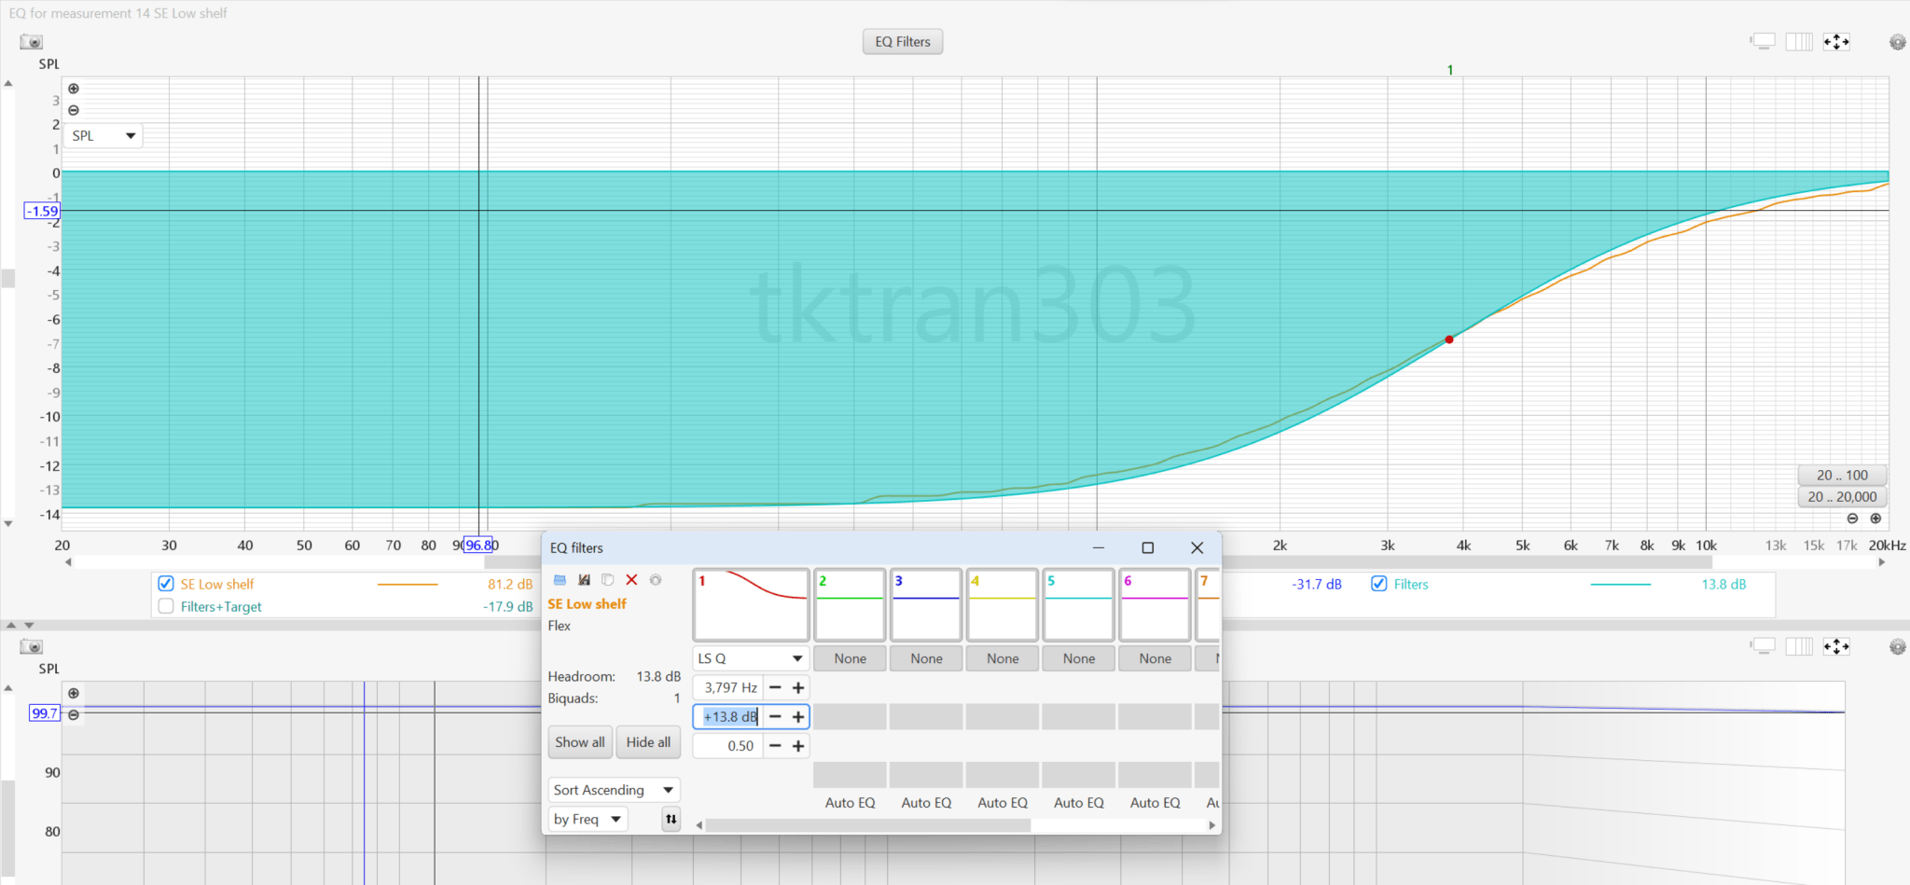The image size is (1910, 885).
Task: Click the 3,797 Hz frequency field
Action: [x=728, y=687]
